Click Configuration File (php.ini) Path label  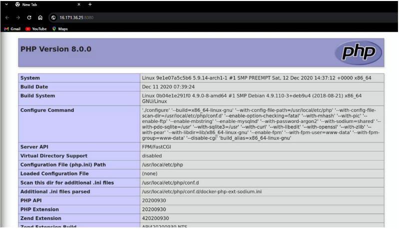pos(63,165)
